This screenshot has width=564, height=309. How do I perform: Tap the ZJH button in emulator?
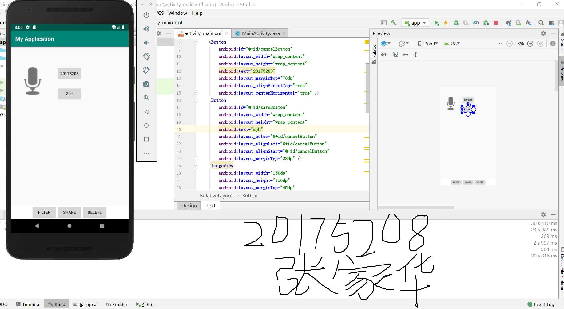[x=70, y=94]
